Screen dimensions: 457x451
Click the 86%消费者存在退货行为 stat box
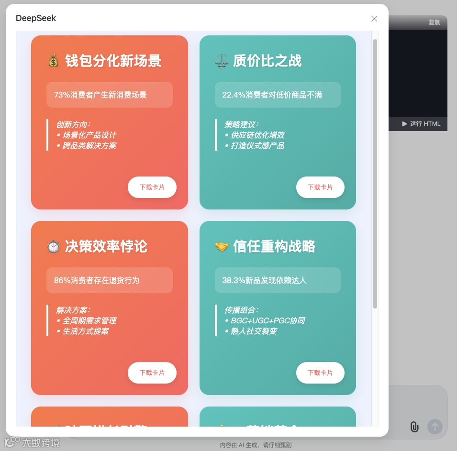click(x=110, y=280)
